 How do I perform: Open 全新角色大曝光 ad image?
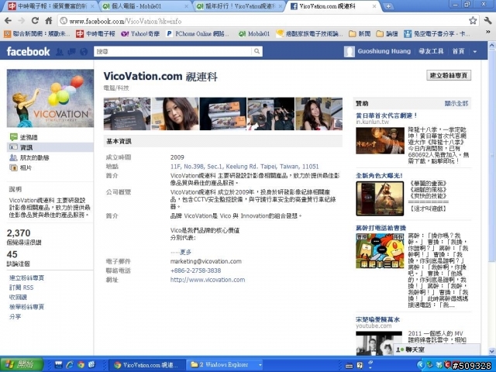click(380, 198)
